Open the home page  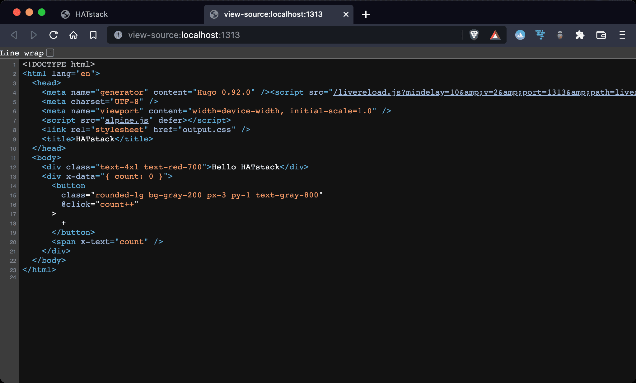[x=73, y=35]
